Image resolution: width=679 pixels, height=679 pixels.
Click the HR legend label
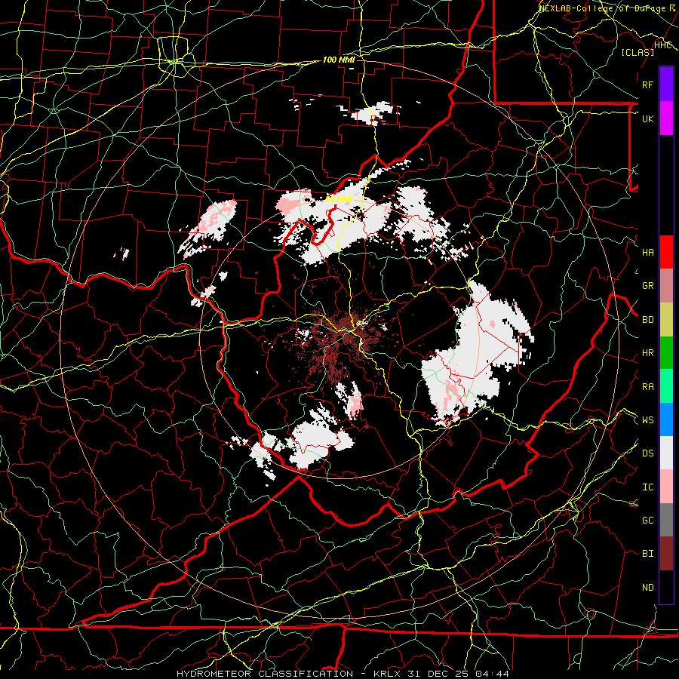[x=647, y=353]
